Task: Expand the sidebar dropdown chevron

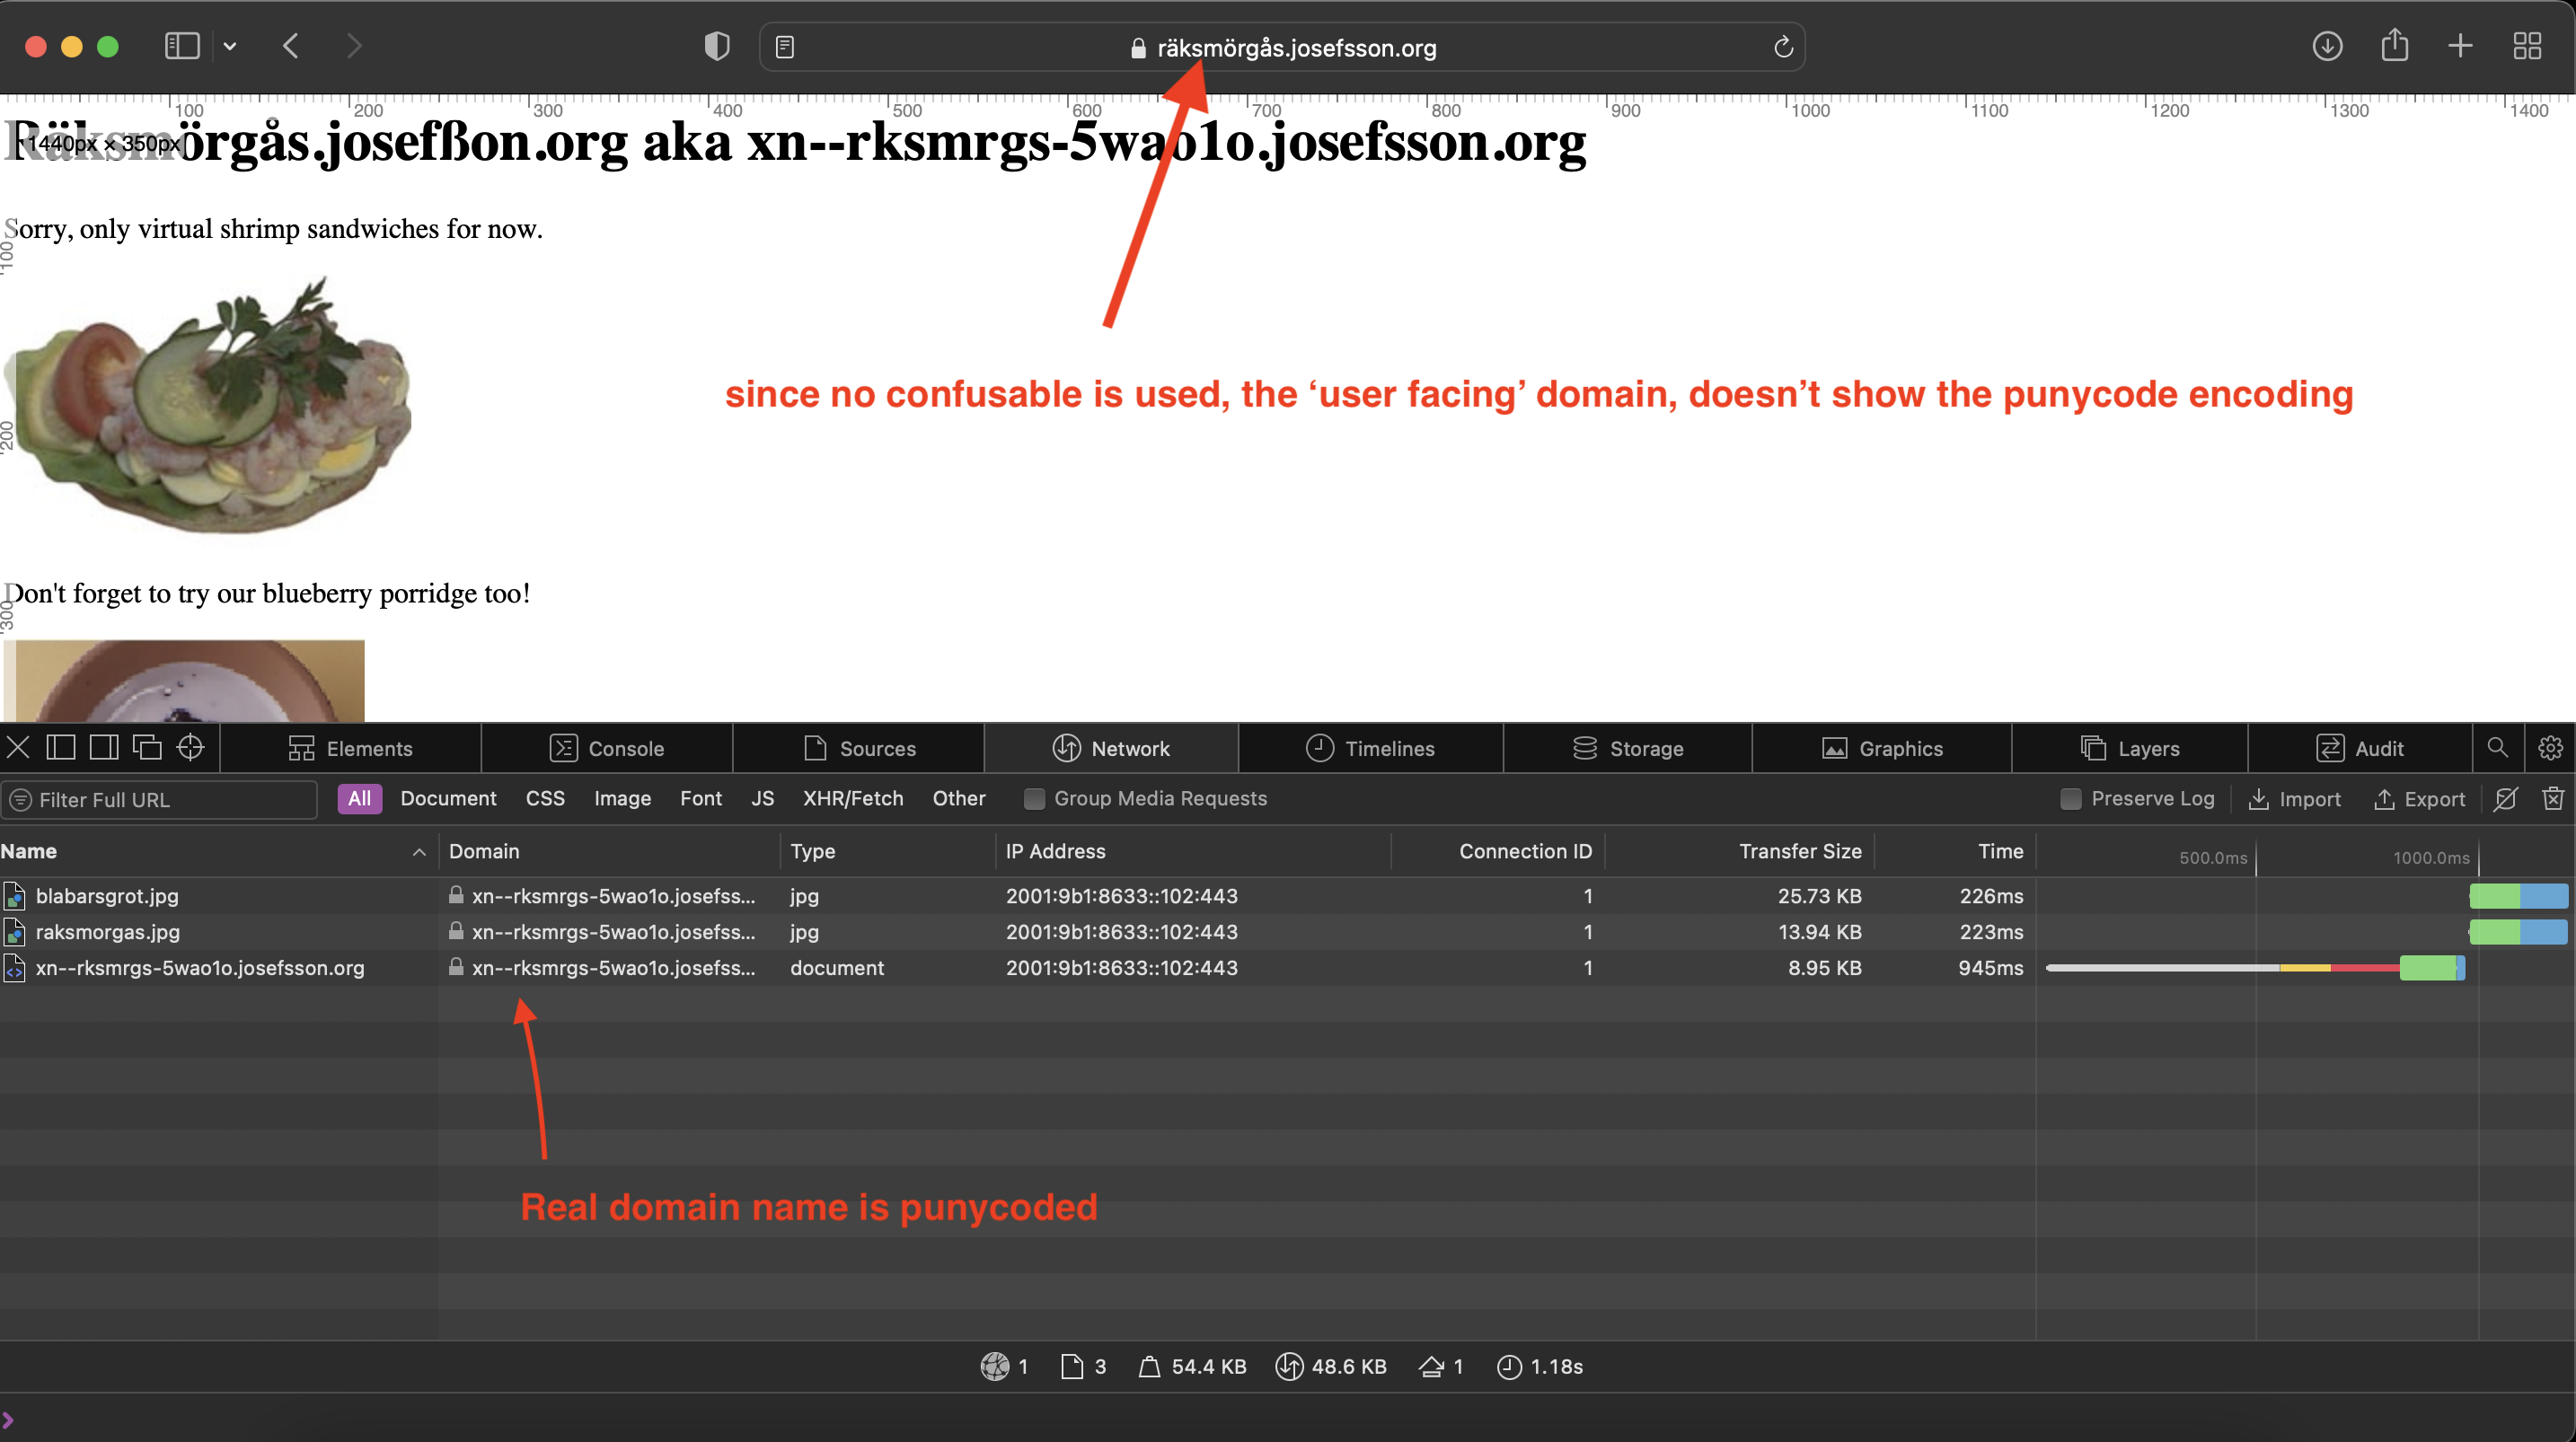Action: [x=230, y=47]
